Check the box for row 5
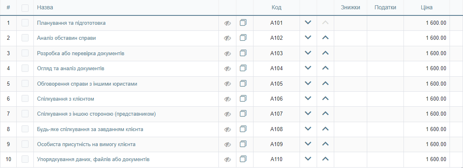Viewport: 463px width, 168px height. point(25,84)
